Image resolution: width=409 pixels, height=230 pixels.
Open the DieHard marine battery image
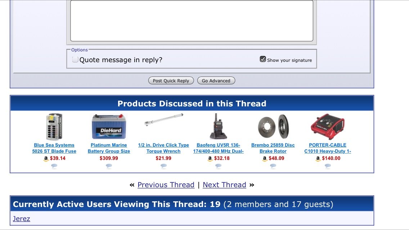(109, 127)
